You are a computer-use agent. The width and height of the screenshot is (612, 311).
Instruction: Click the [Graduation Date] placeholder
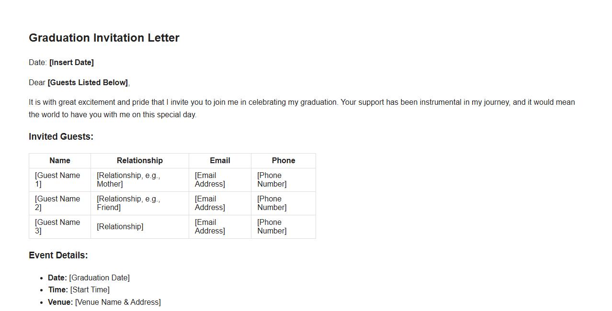pos(99,278)
